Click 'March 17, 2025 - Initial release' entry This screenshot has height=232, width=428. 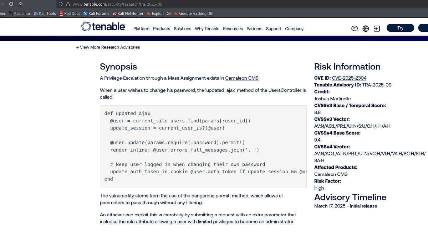(x=346, y=206)
